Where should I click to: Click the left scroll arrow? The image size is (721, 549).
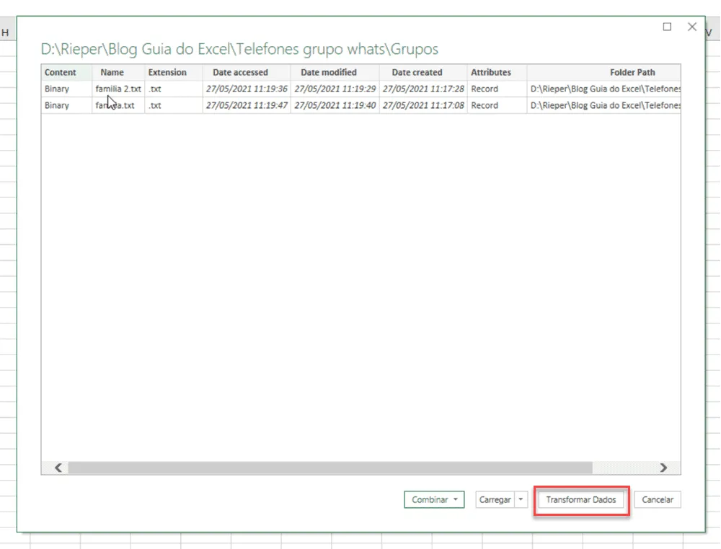point(58,468)
